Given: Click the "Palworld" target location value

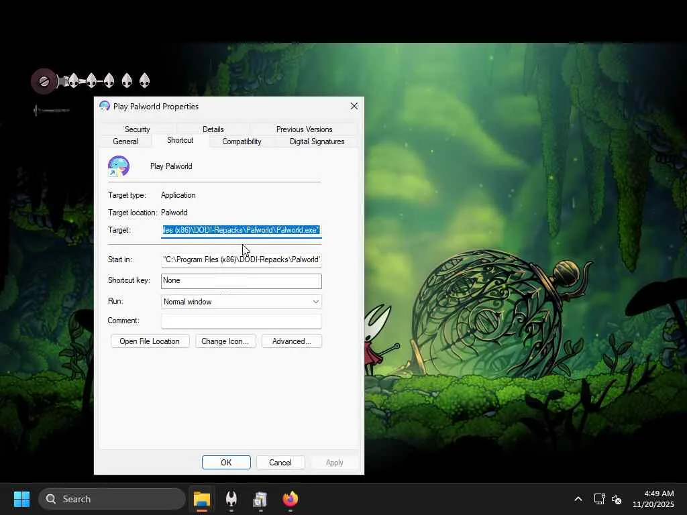Looking at the screenshot, I should click(174, 213).
